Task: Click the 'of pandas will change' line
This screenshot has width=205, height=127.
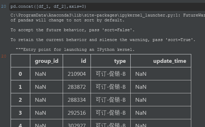Action: [x=67, y=20]
